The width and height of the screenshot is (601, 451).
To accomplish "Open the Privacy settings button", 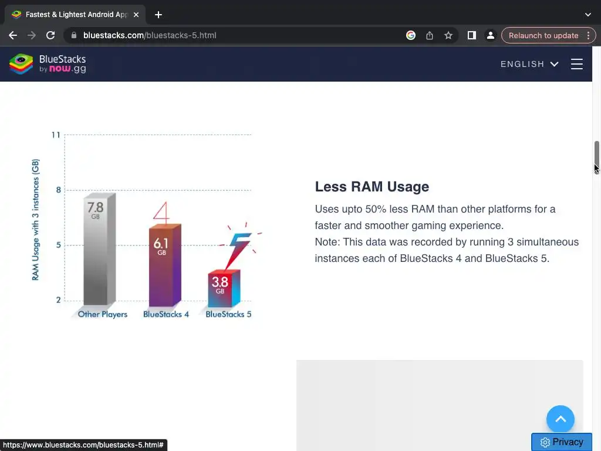I will (562, 442).
